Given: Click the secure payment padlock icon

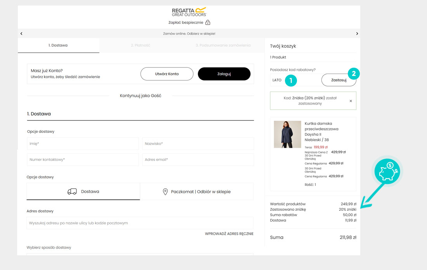Looking at the screenshot, I should click(208, 22).
